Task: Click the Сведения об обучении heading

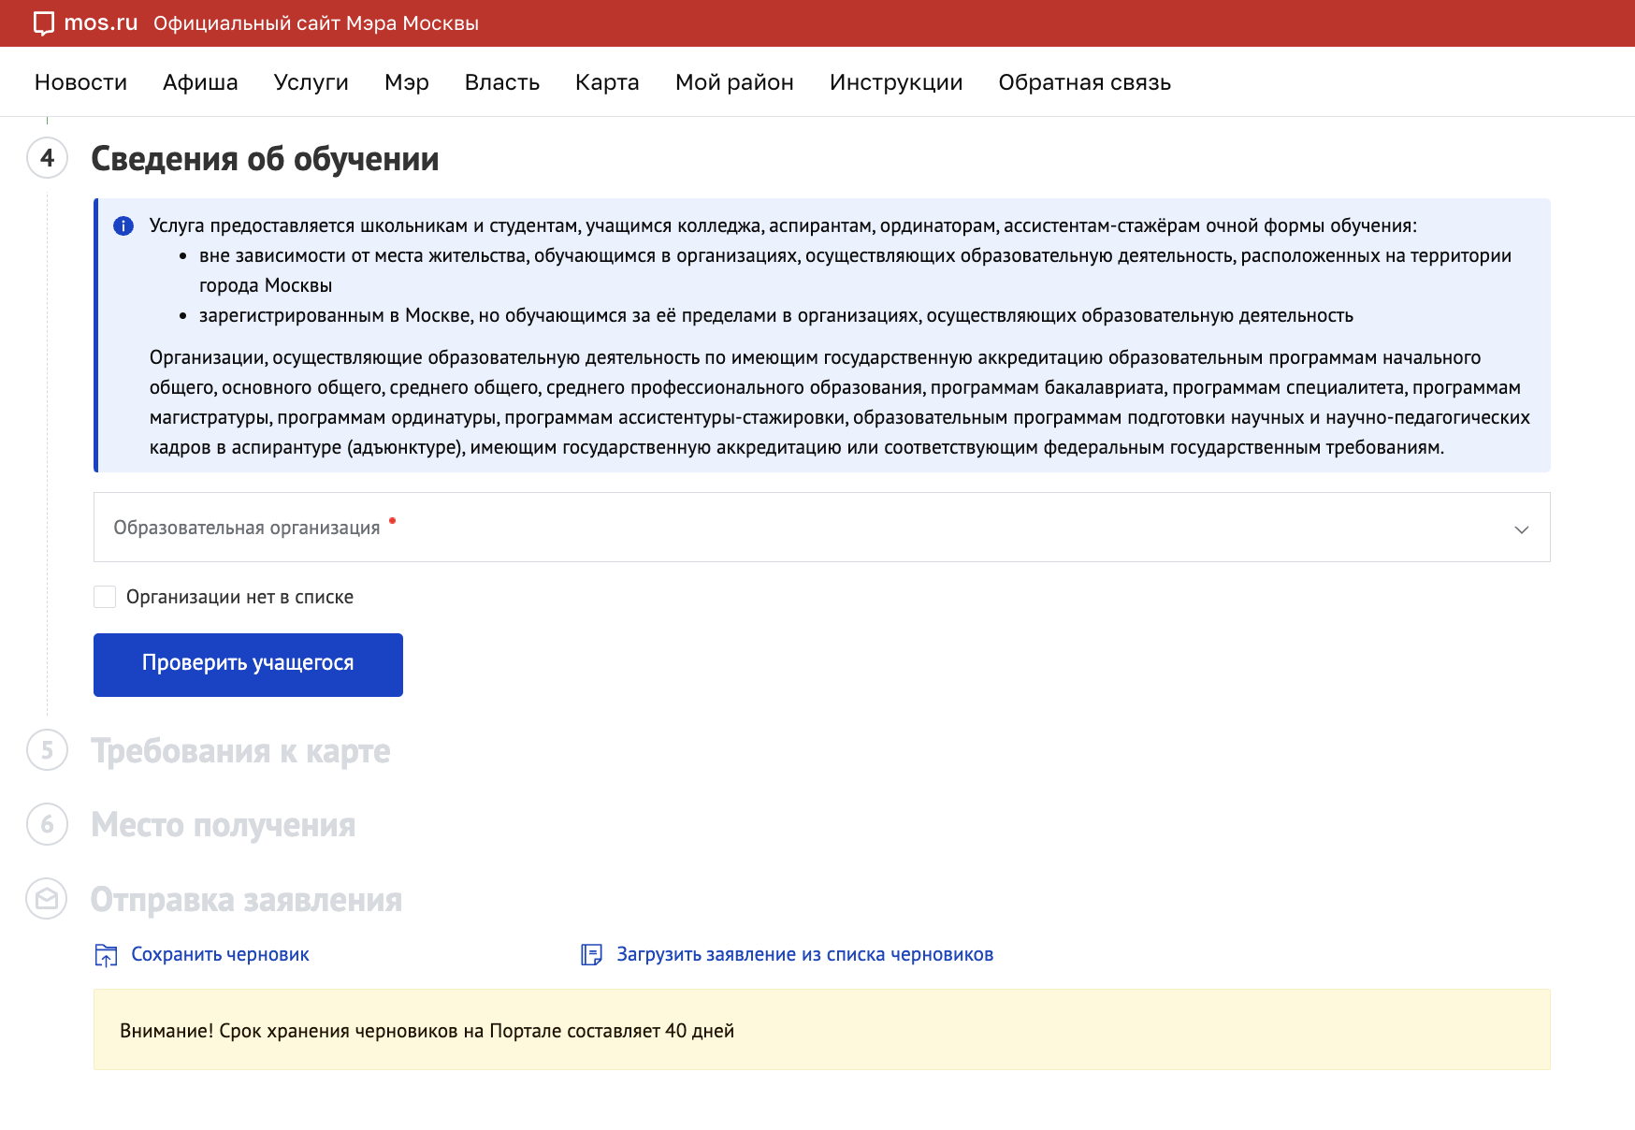Action: pos(265,158)
